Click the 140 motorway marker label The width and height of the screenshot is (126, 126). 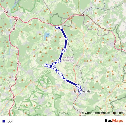click(13, 97)
